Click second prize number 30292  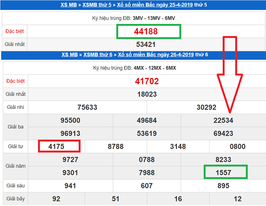(x=206, y=107)
